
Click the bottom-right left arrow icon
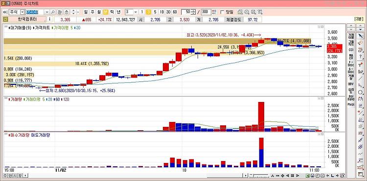click(x=327, y=176)
